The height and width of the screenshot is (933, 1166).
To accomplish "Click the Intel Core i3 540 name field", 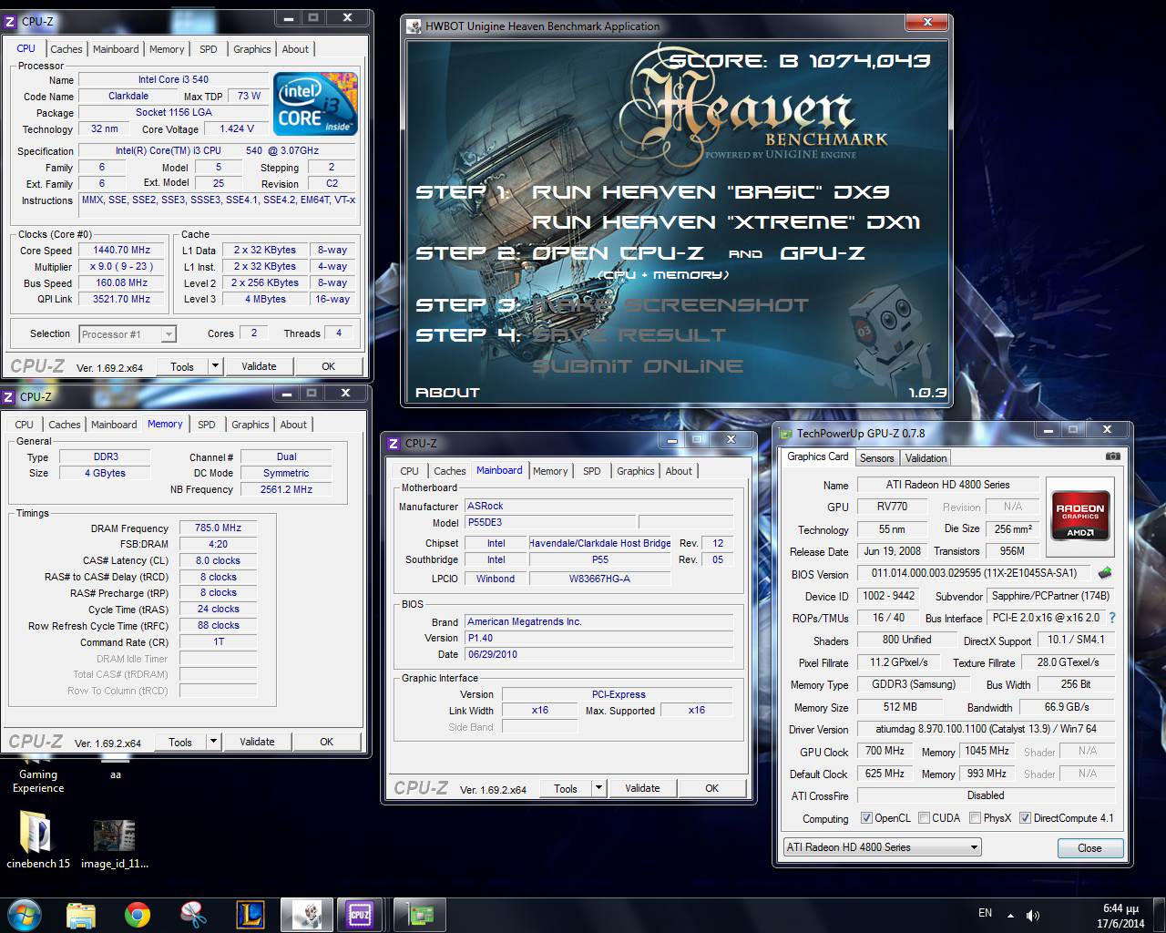I will tap(173, 79).
